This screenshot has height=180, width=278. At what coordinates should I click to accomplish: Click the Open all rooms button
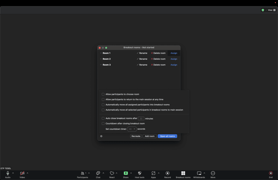(167, 136)
